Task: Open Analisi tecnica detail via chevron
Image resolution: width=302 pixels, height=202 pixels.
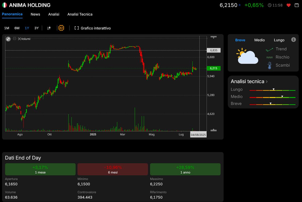Action: pos(267,81)
